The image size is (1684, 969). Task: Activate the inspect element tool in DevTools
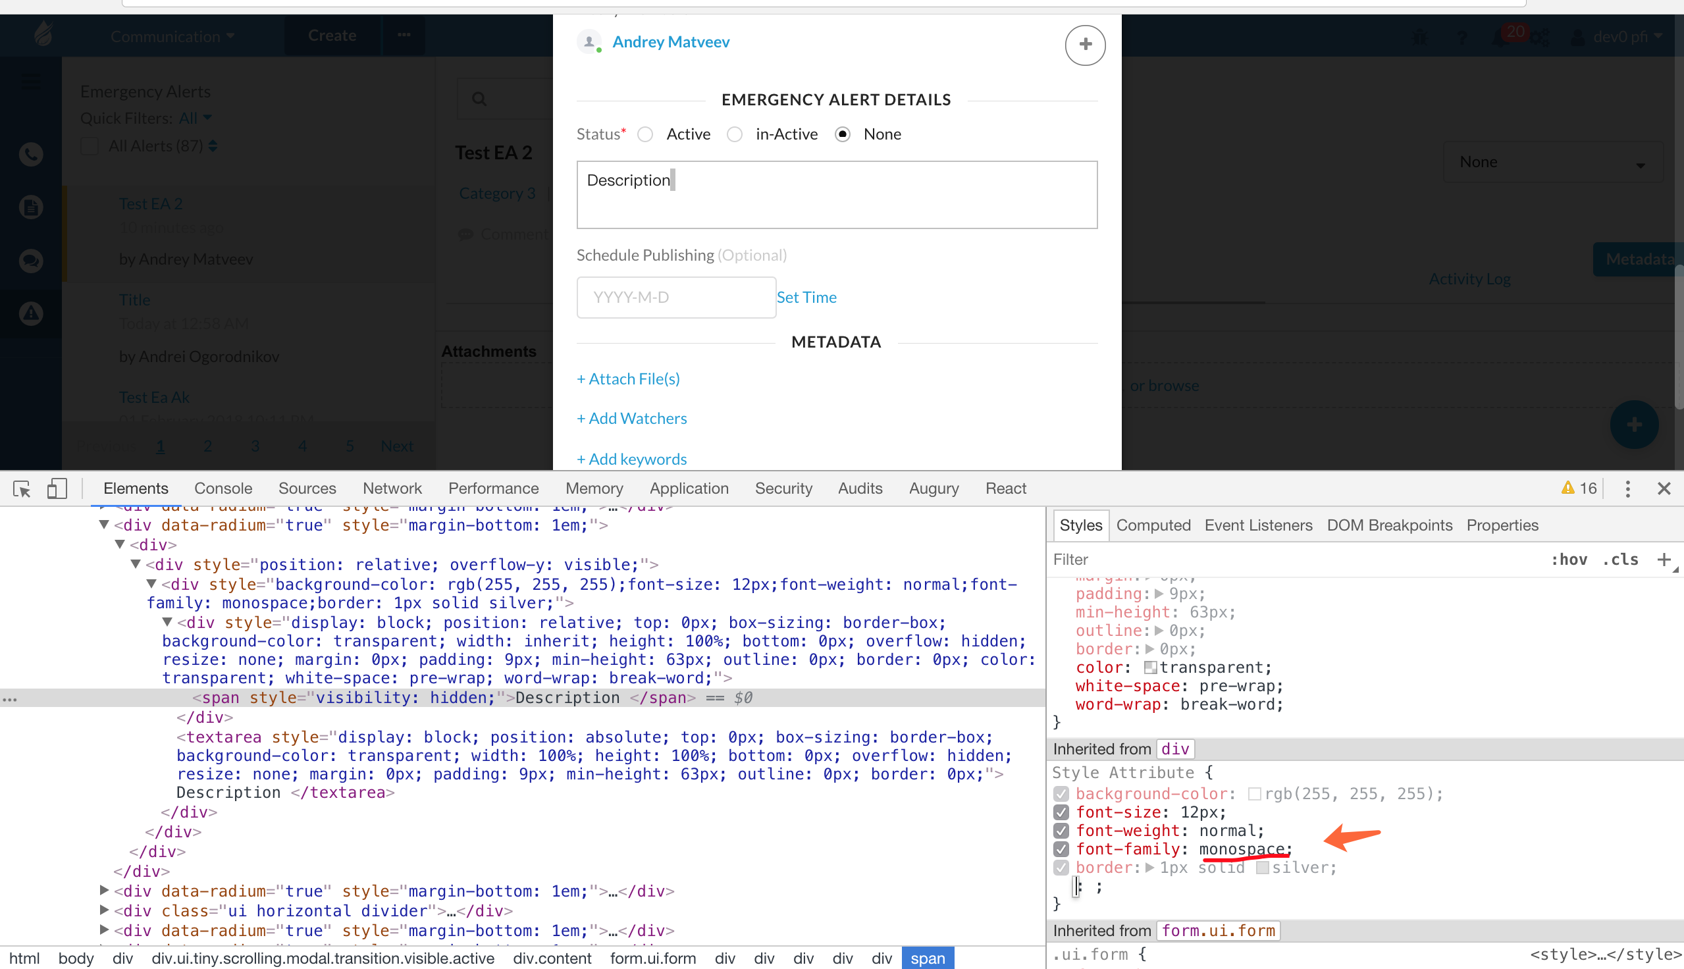22,488
